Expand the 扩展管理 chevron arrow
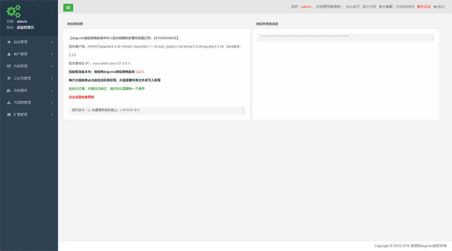Image resolution: width=452 pixels, height=251 pixels. coord(52,115)
